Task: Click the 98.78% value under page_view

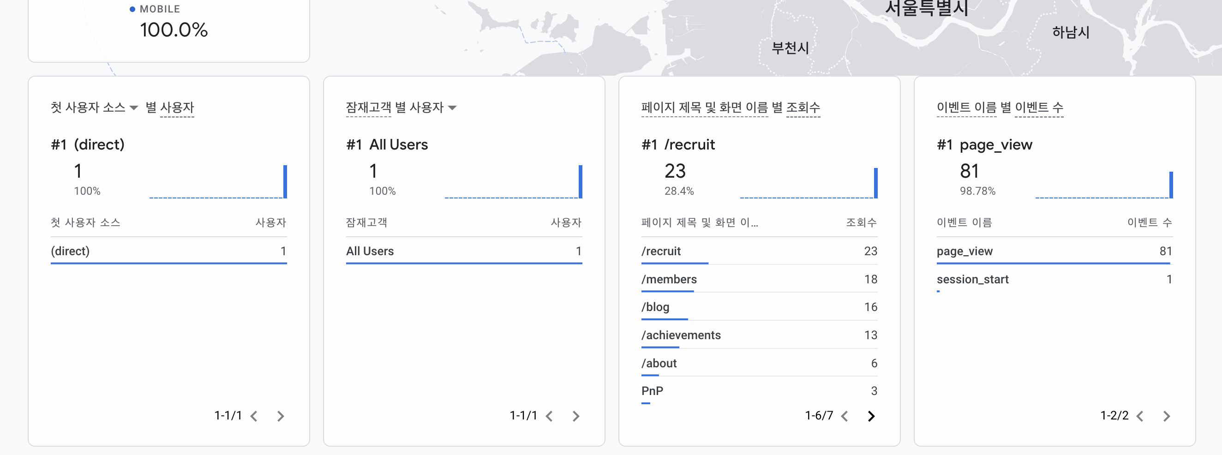Action: (977, 191)
